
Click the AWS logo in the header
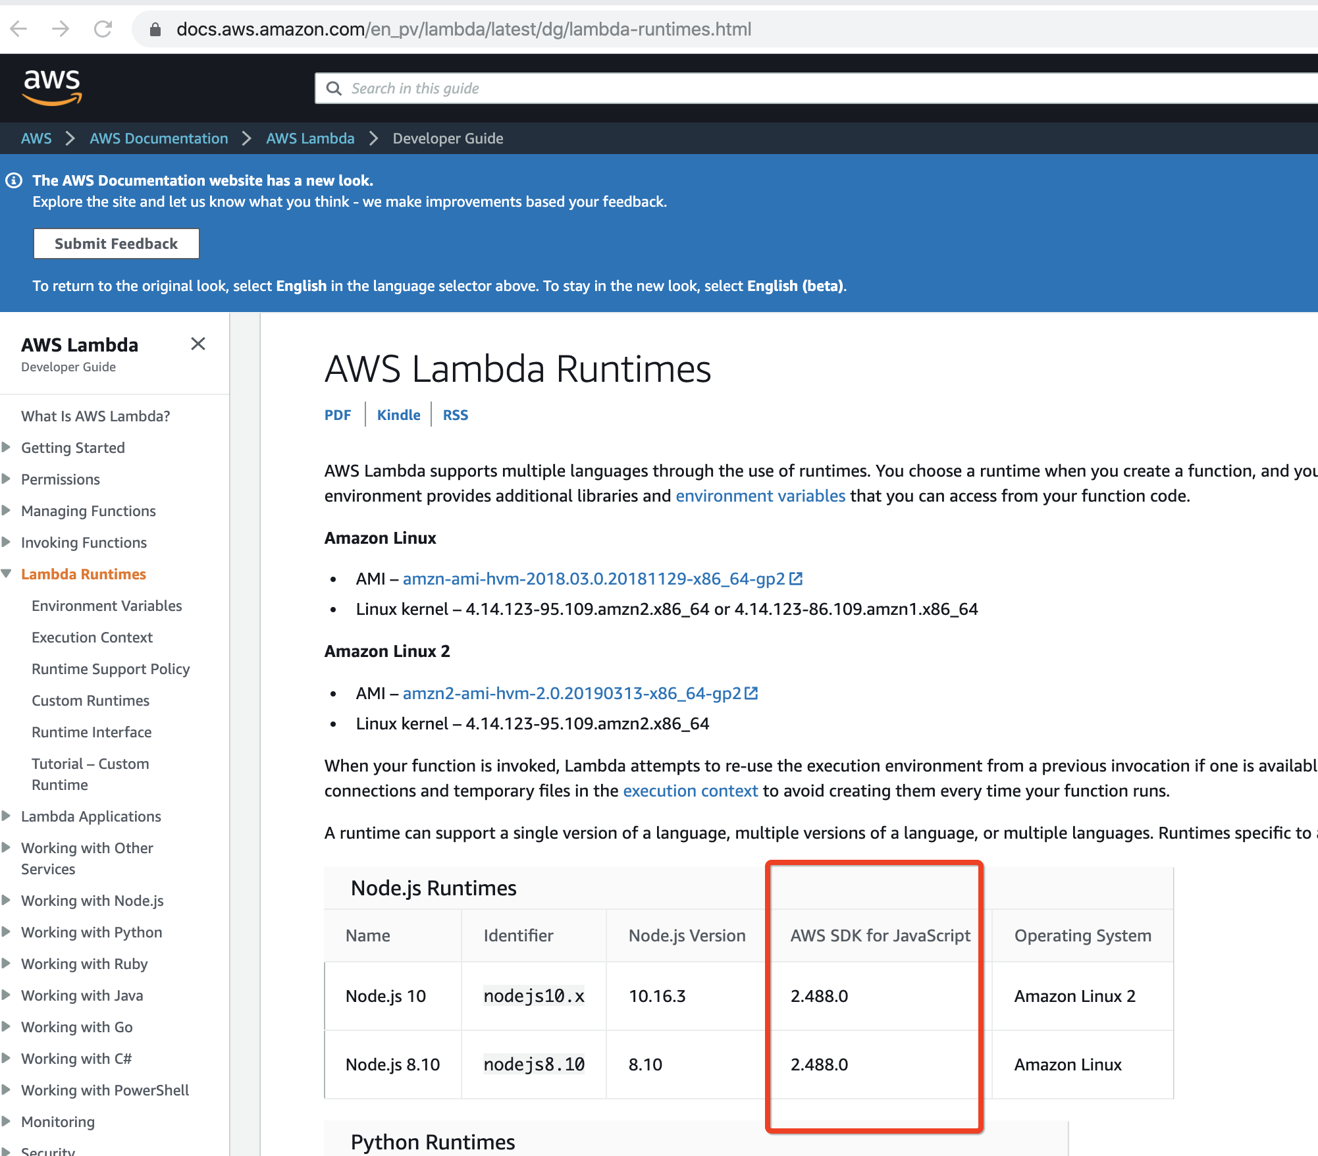52,87
